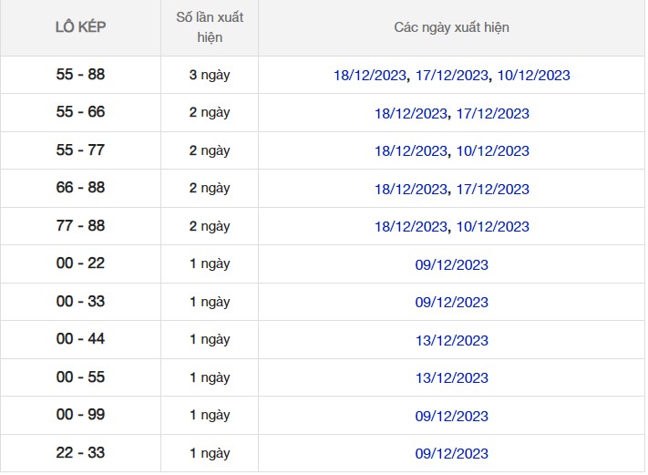The image size is (648, 475).
Task: Select 10/12/2023 date for pair 55 - 88
Action: pyautogui.click(x=533, y=76)
